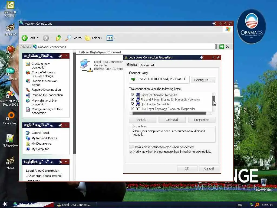Collapse the Details panel
Screen dimensions: 277x208
click(66, 161)
